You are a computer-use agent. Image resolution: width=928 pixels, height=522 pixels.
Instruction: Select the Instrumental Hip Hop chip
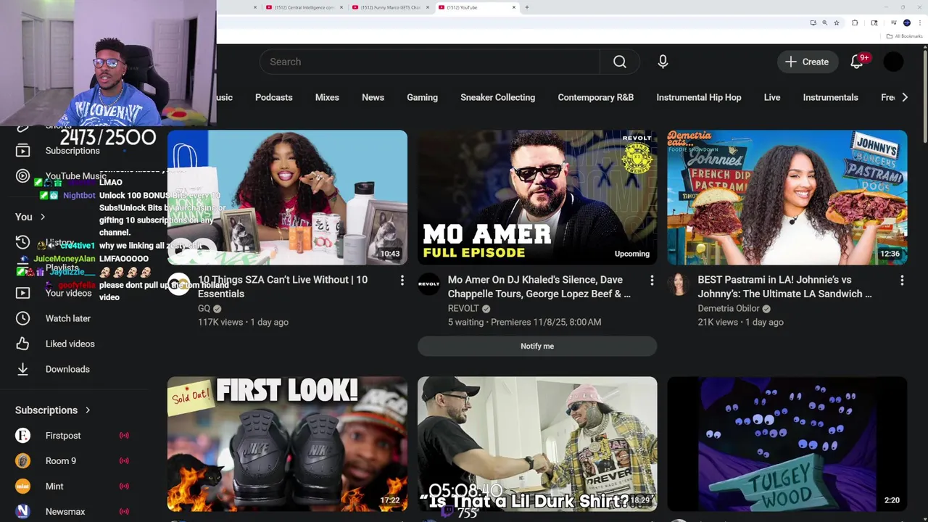(x=699, y=97)
